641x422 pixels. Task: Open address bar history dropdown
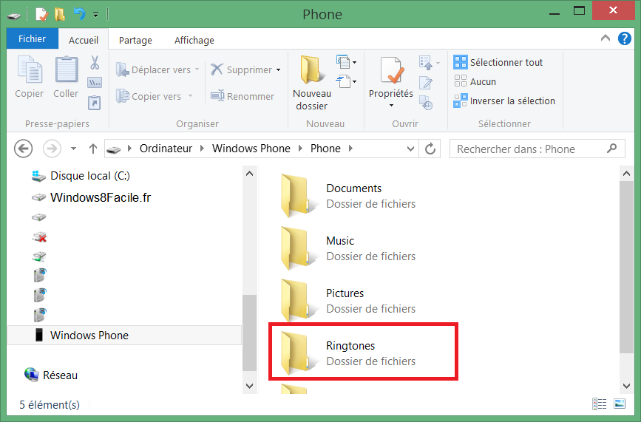coord(410,149)
